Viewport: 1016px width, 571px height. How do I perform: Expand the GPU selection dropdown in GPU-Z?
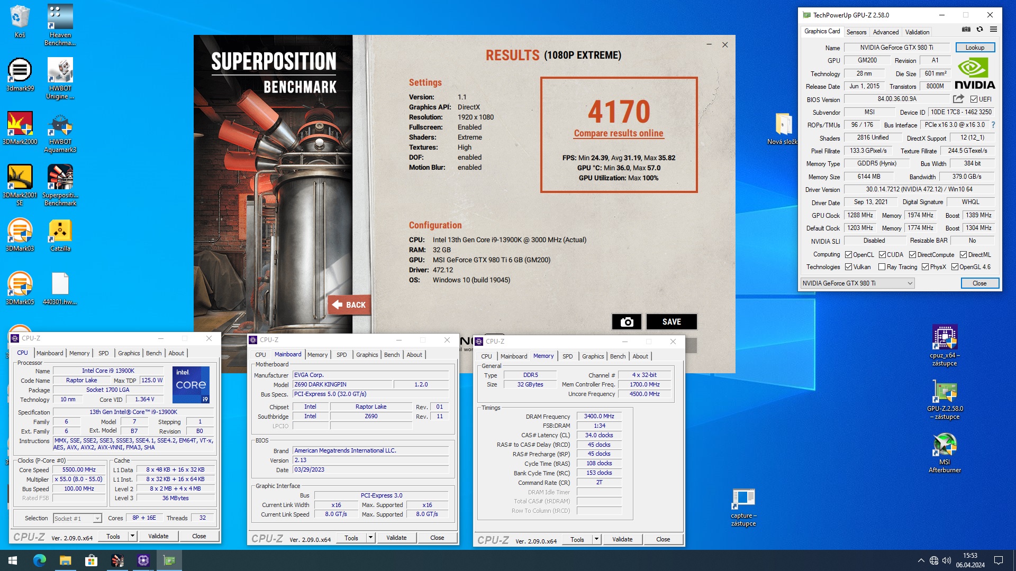point(910,283)
